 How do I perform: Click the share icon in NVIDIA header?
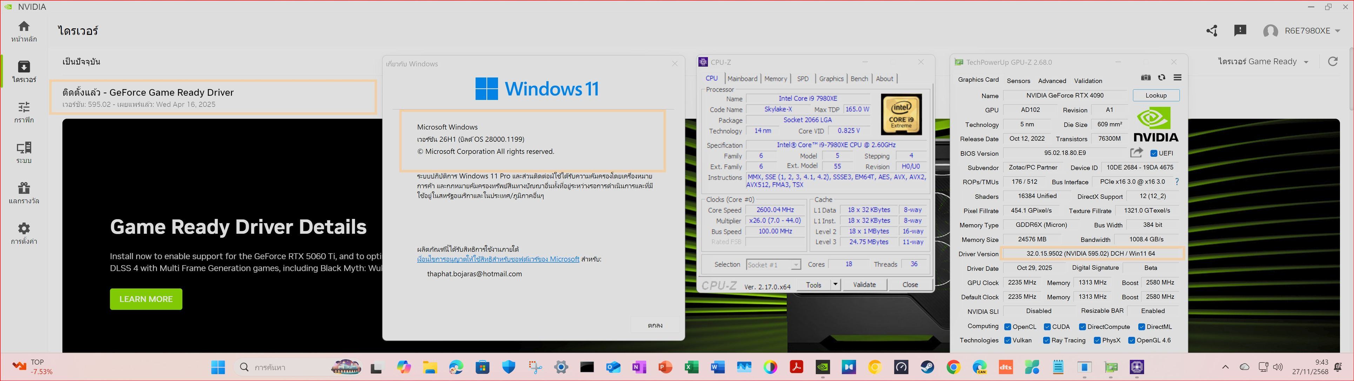1212,31
